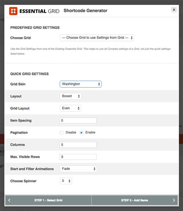Click the Essential Grid title text

pyautogui.click(x=39, y=11)
